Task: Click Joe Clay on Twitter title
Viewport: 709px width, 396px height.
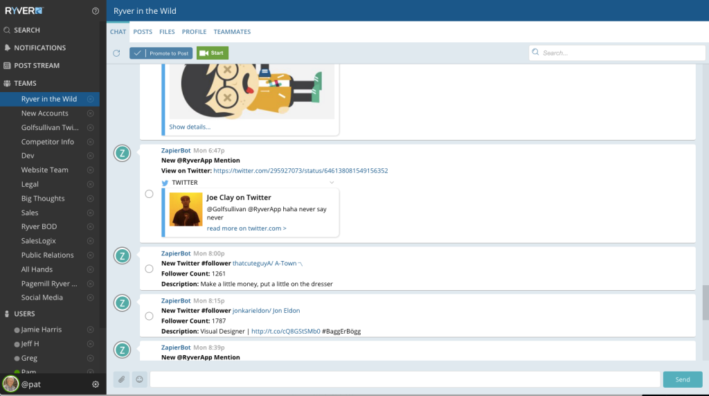Action: pos(239,197)
